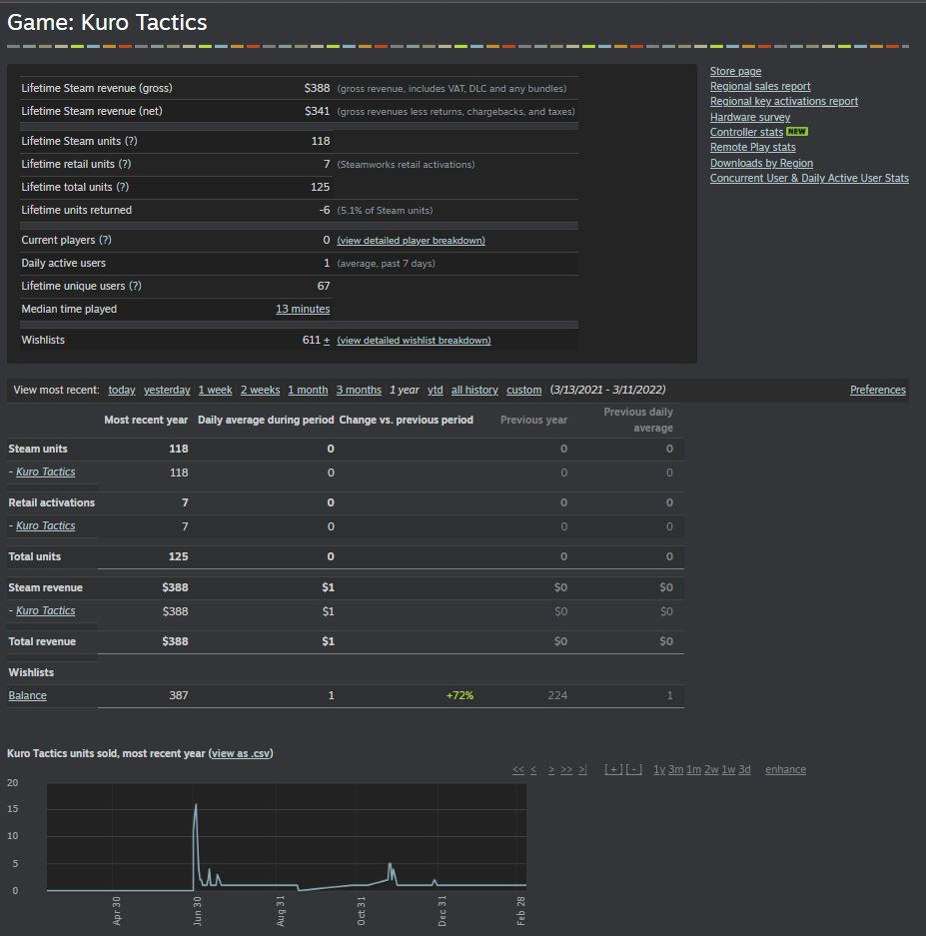Screen dimensions: 926x936
Task: Set chart range to 3d
Action: point(744,769)
